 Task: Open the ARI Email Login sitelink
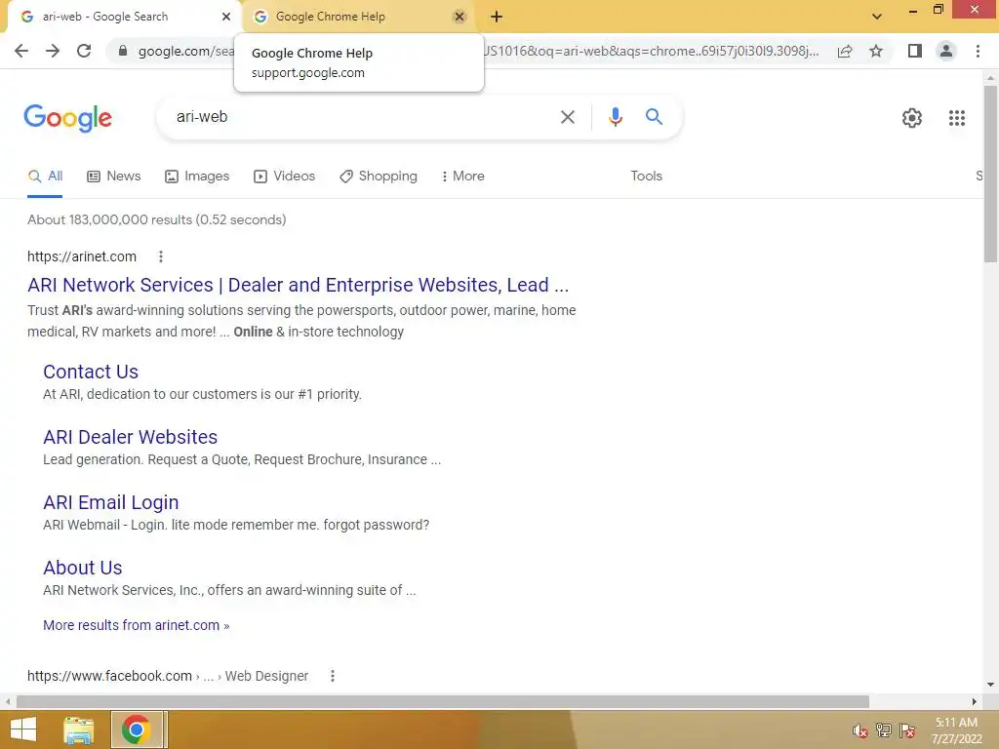tap(111, 502)
